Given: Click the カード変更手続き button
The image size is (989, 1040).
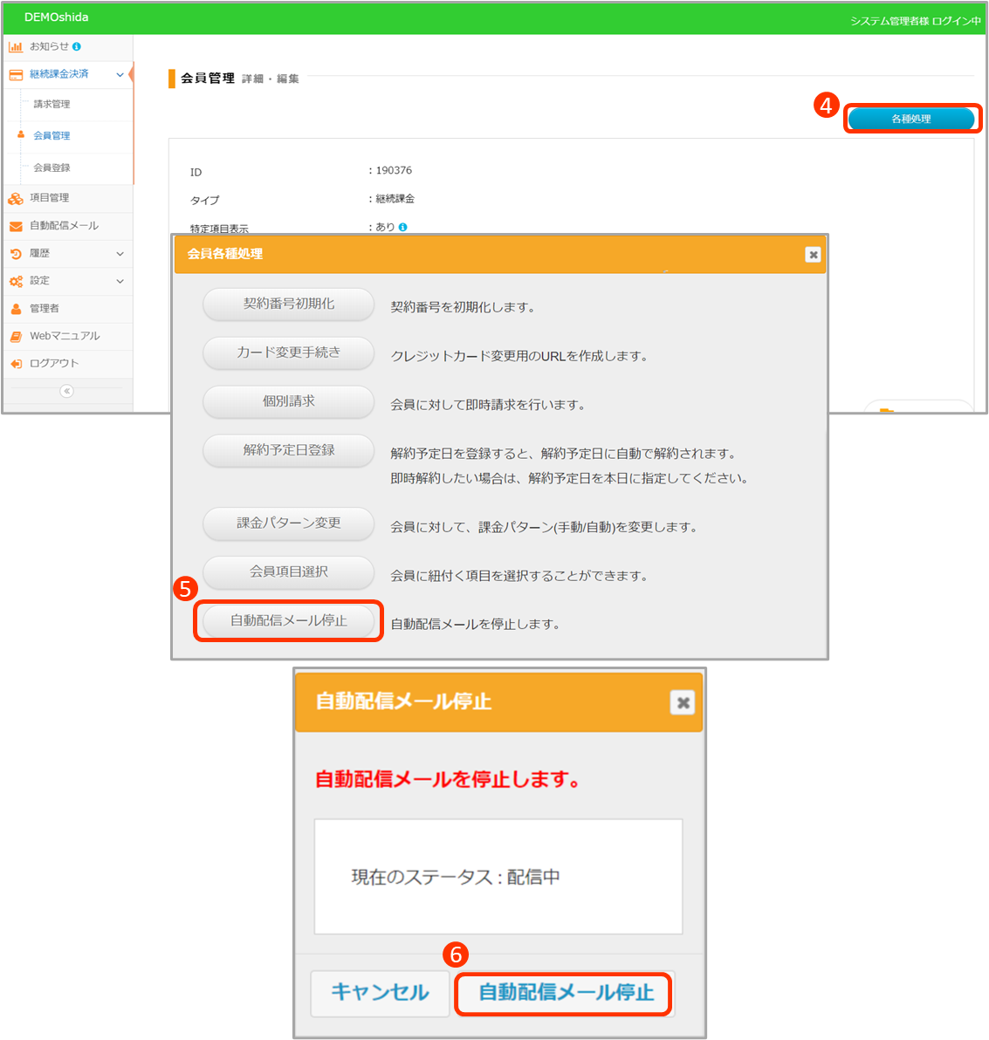Looking at the screenshot, I should tap(289, 352).
